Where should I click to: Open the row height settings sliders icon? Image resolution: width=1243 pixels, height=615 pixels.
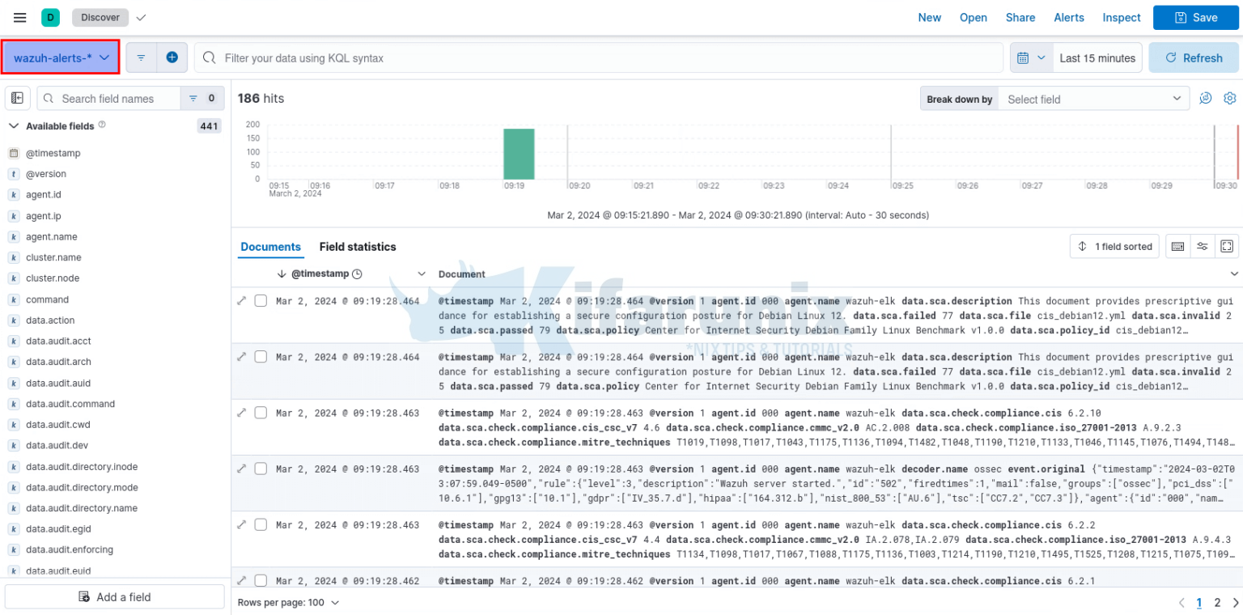[x=1202, y=246]
